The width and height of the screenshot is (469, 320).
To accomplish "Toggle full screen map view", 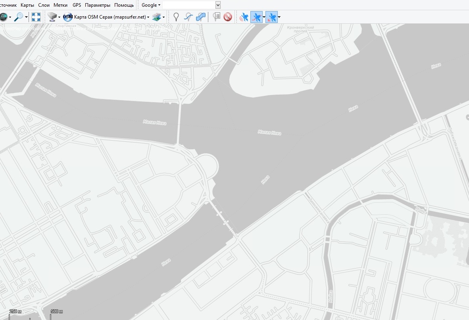I will [36, 17].
